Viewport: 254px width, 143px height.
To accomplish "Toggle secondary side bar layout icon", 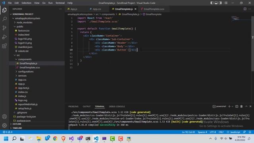I will [220, 3].
